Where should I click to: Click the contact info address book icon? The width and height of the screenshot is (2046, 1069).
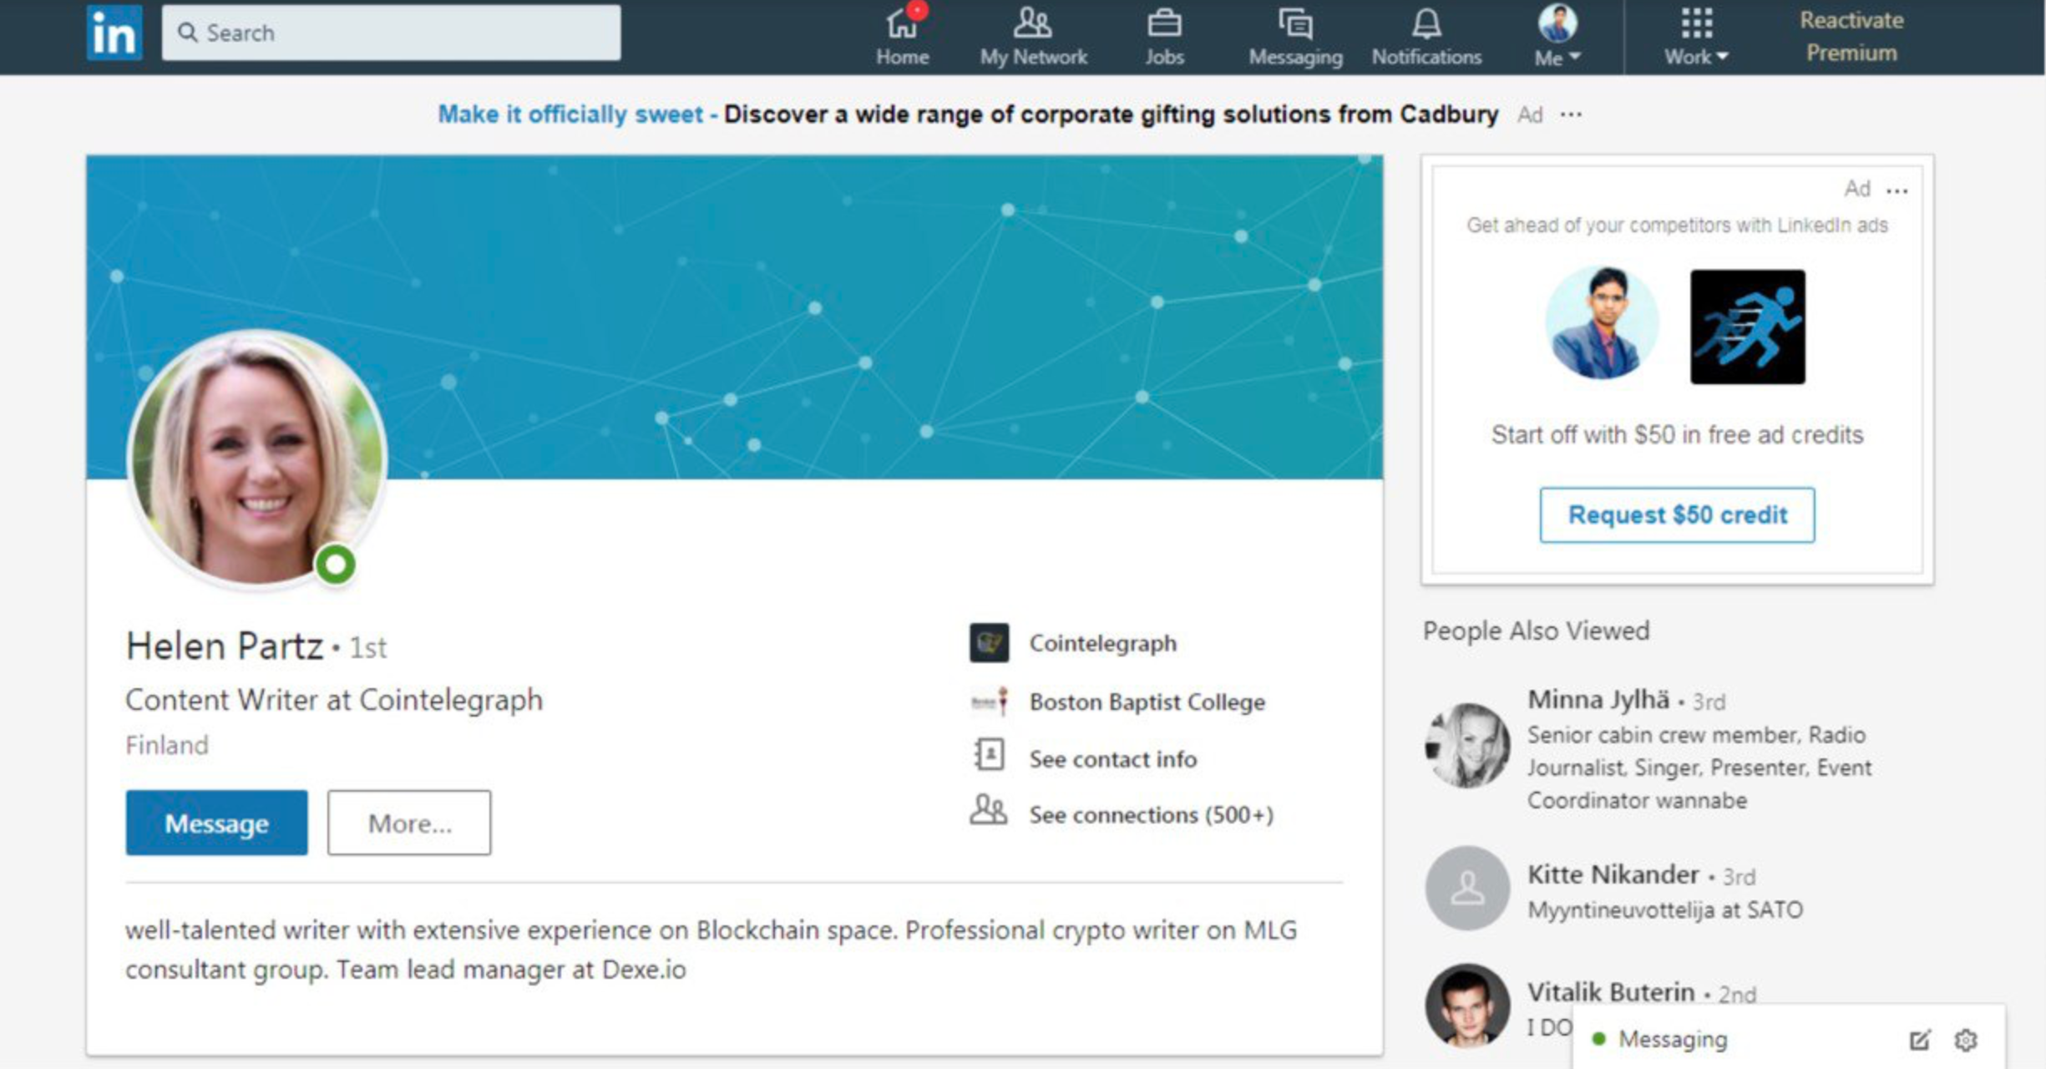tap(989, 755)
